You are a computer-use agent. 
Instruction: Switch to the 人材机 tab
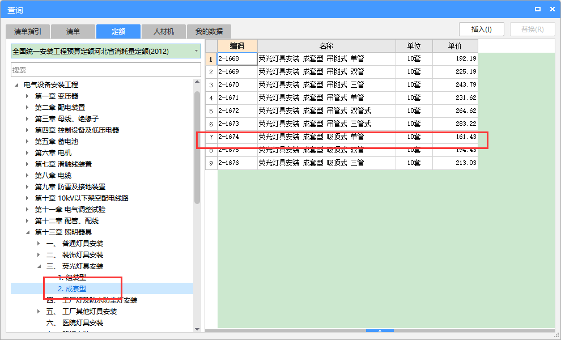coord(164,32)
